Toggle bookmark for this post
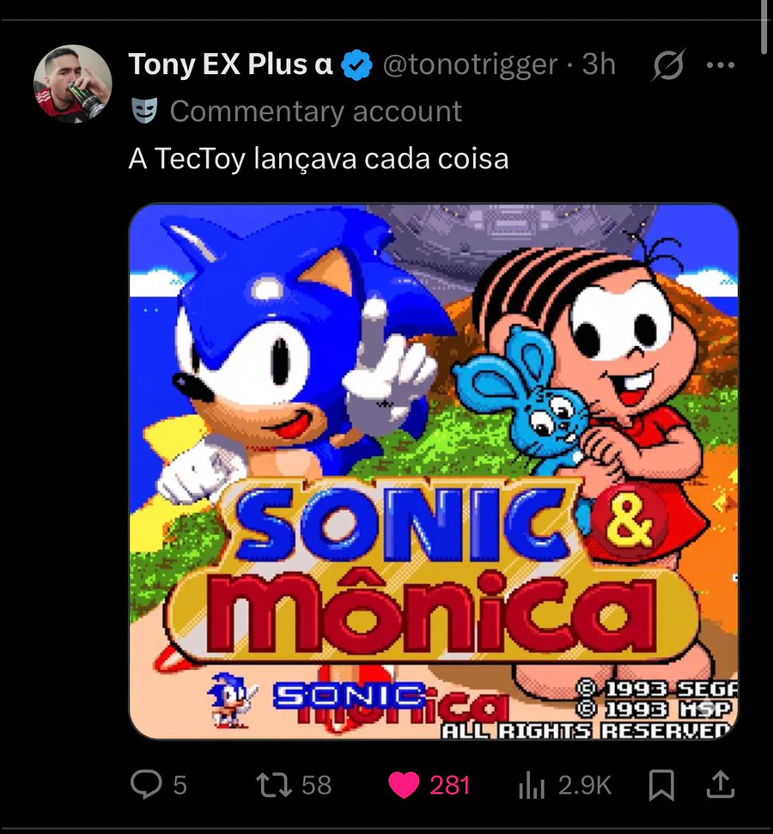Screen dimensions: 773x834 tap(661, 784)
